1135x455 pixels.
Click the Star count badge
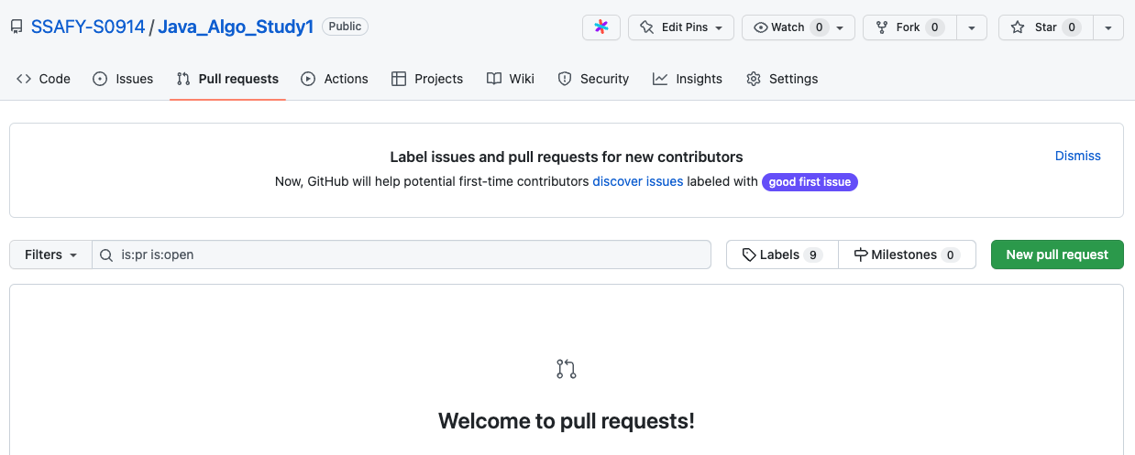point(1071,27)
